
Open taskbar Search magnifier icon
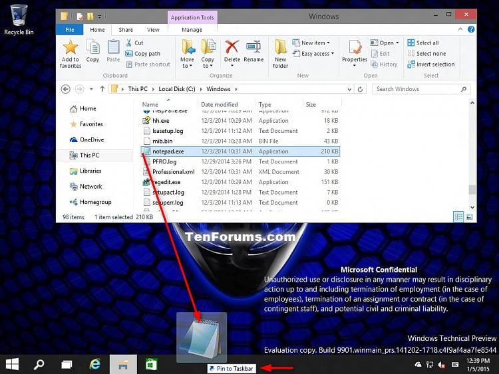click(39, 365)
